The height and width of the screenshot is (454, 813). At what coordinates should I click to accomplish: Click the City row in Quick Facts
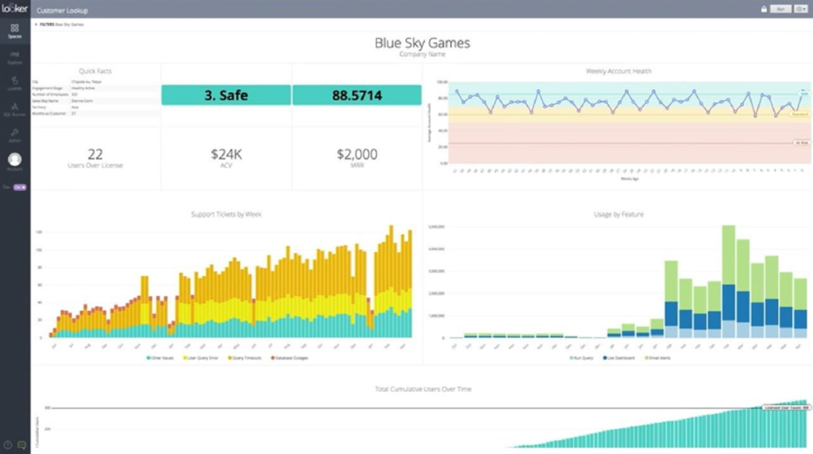(96, 82)
